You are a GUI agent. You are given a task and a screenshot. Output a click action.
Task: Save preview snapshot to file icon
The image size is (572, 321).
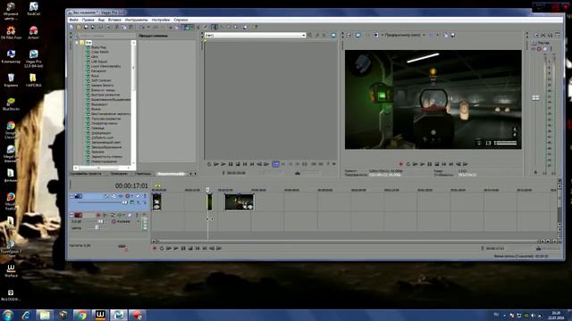coord(453,36)
